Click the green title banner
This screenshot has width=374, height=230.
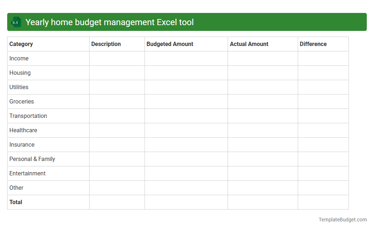point(187,22)
